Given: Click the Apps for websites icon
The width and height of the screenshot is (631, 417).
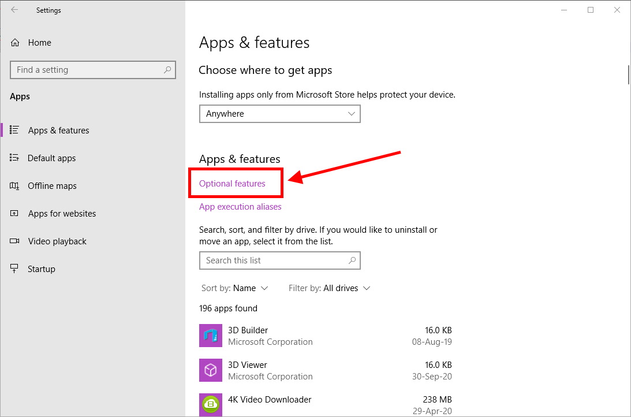Looking at the screenshot, I should coord(14,213).
